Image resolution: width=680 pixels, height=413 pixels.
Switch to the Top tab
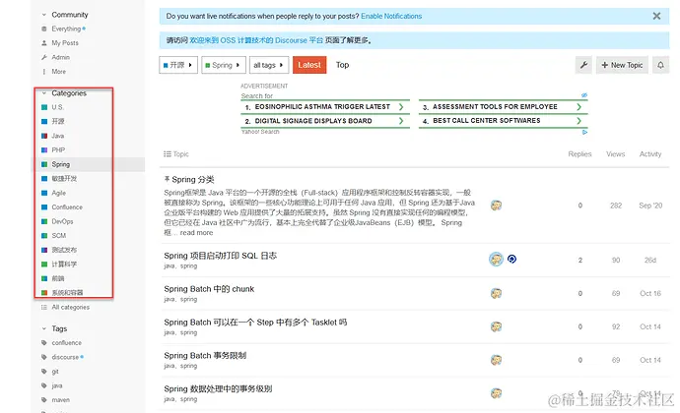click(342, 65)
